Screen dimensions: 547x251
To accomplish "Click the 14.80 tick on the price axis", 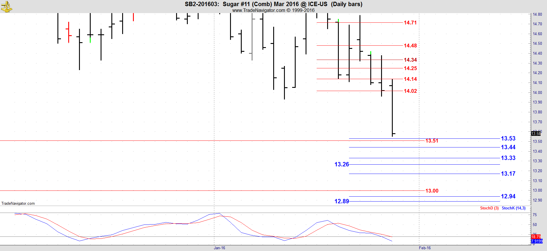I will coord(537,14).
